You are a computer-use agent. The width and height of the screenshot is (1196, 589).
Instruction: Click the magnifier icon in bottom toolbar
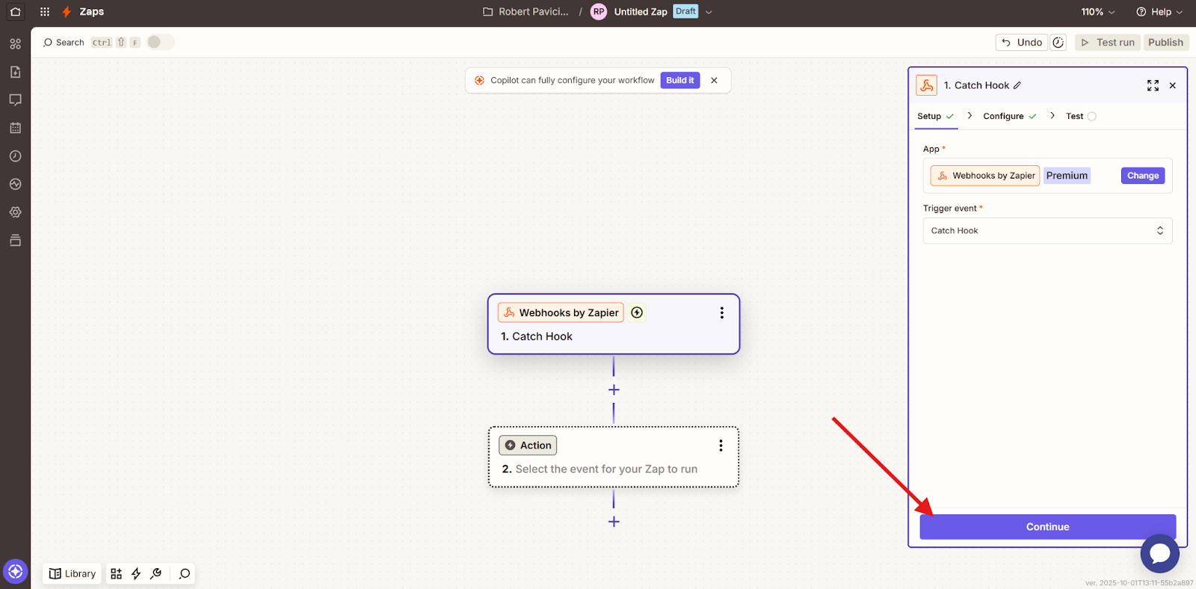[x=185, y=573]
